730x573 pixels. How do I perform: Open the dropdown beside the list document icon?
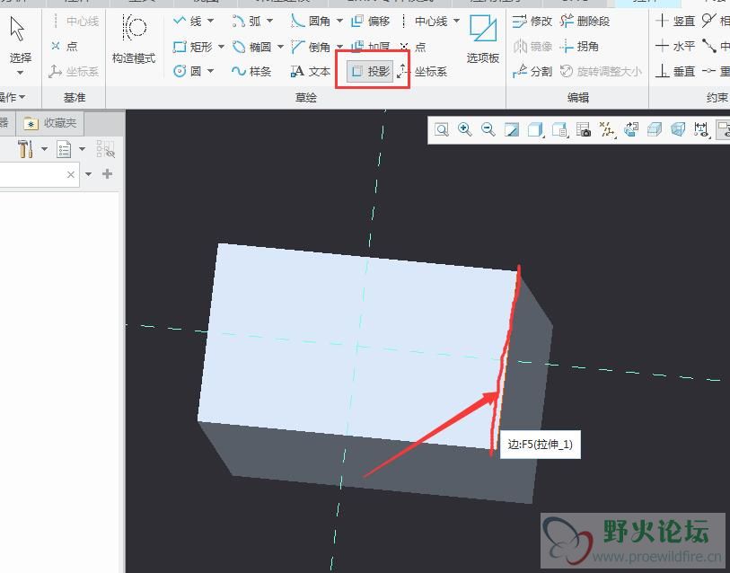82,149
